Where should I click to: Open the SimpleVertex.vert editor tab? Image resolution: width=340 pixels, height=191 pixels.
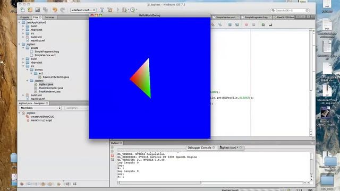[226, 17]
